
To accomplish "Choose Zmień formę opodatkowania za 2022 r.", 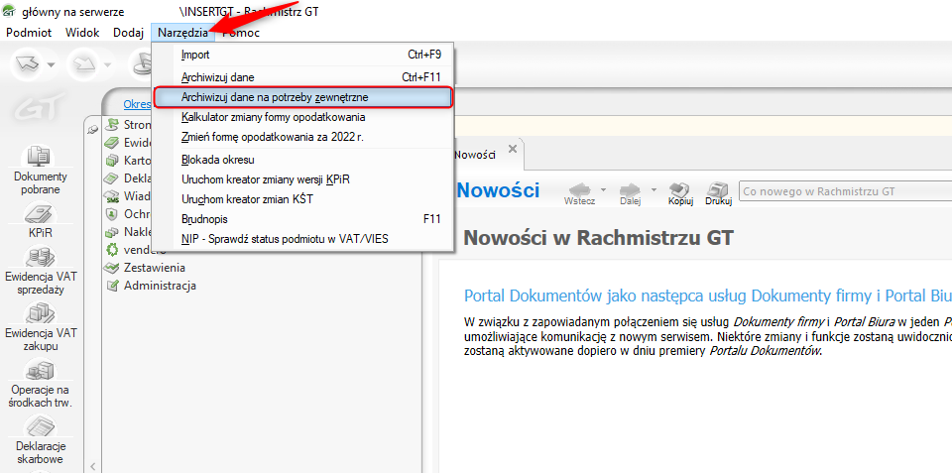I will [x=302, y=137].
